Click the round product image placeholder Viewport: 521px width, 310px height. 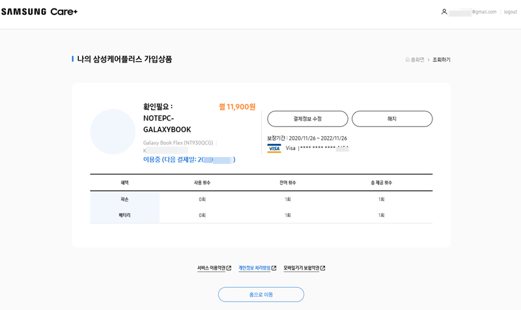coord(113,132)
